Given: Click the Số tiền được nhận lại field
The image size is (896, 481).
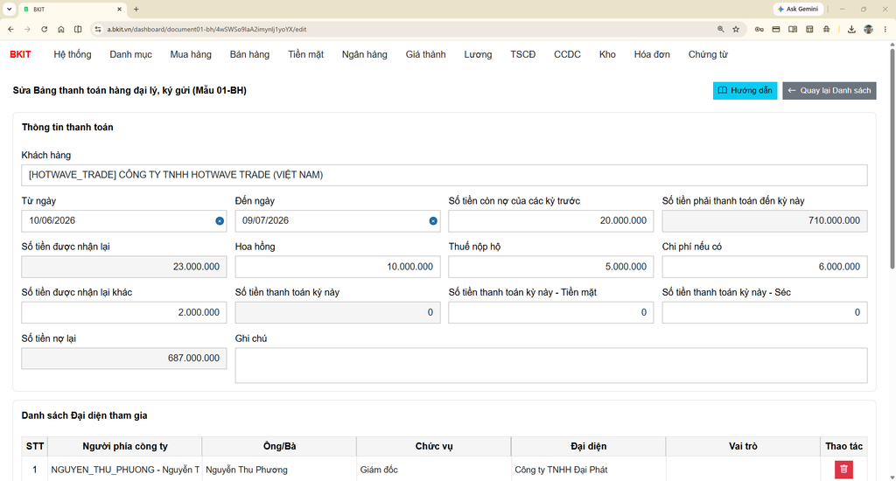Looking at the screenshot, I should point(124,267).
